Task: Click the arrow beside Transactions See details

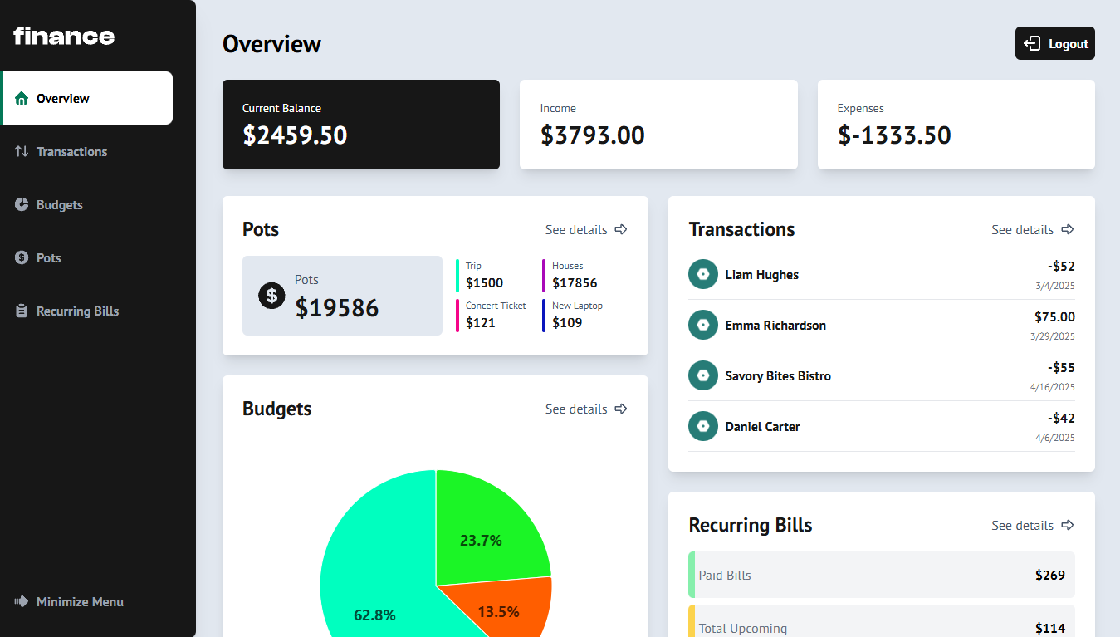Action: pyautogui.click(x=1068, y=229)
